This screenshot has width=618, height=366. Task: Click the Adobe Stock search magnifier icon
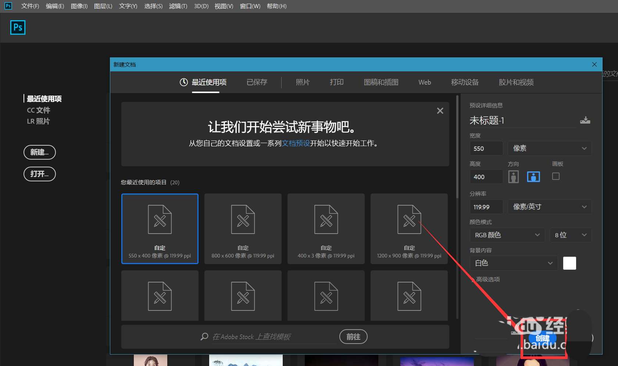(204, 337)
